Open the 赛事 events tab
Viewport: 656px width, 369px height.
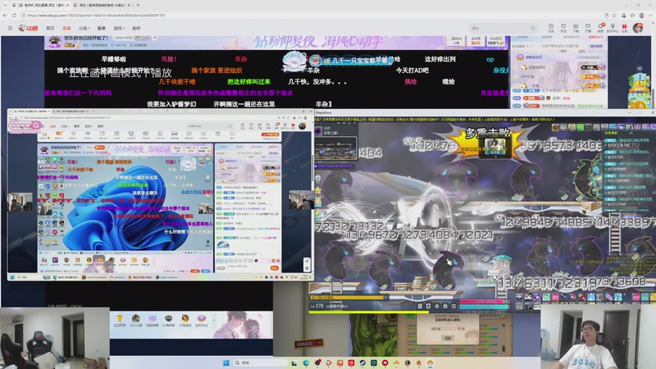click(102, 28)
